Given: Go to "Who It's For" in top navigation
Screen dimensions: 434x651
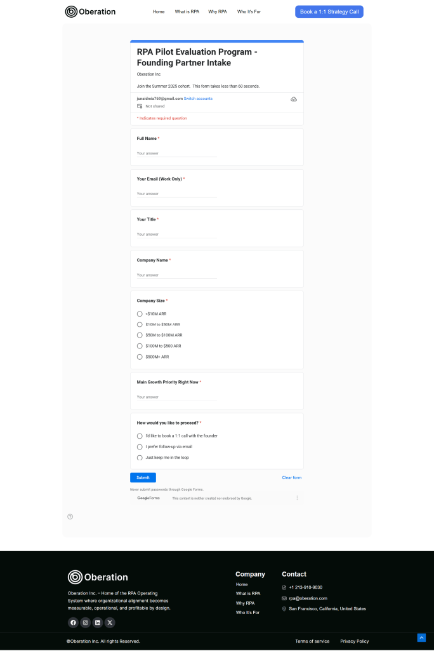Looking at the screenshot, I should pyautogui.click(x=249, y=11).
